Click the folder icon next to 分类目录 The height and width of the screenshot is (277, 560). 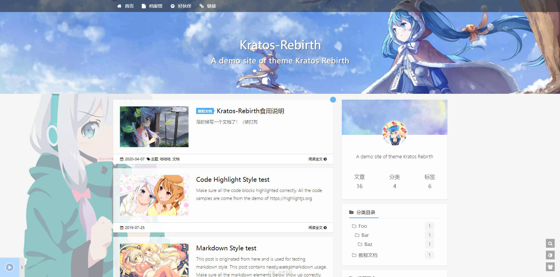click(x=351, y=212)
